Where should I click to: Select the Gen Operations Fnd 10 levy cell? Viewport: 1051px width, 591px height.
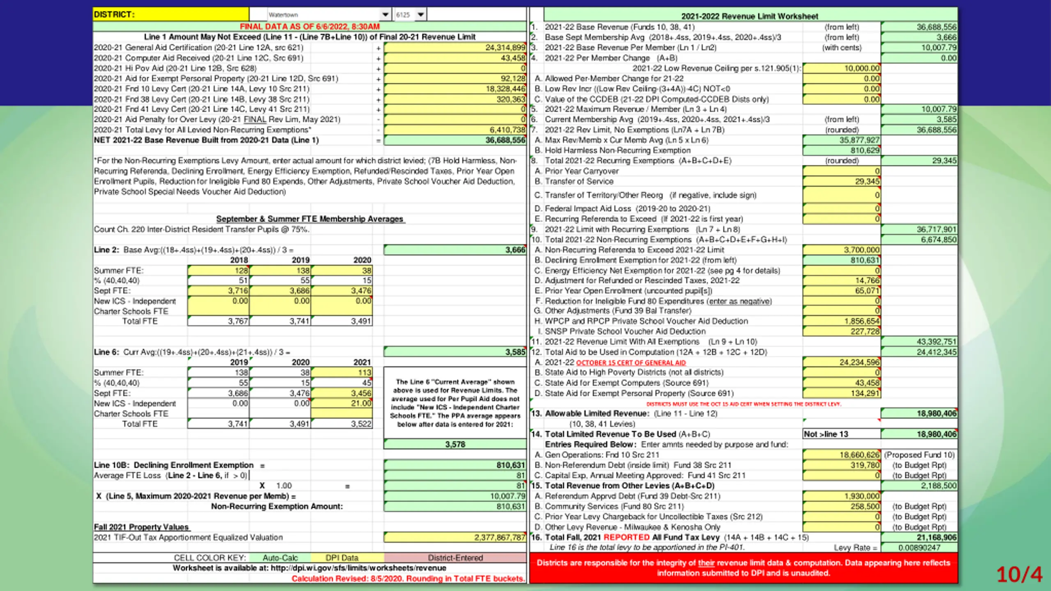[x=842, y=455]
